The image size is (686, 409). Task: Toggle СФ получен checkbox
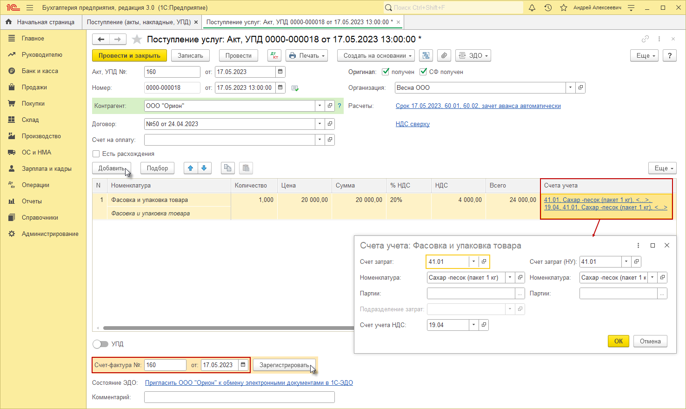coord(423,72)
